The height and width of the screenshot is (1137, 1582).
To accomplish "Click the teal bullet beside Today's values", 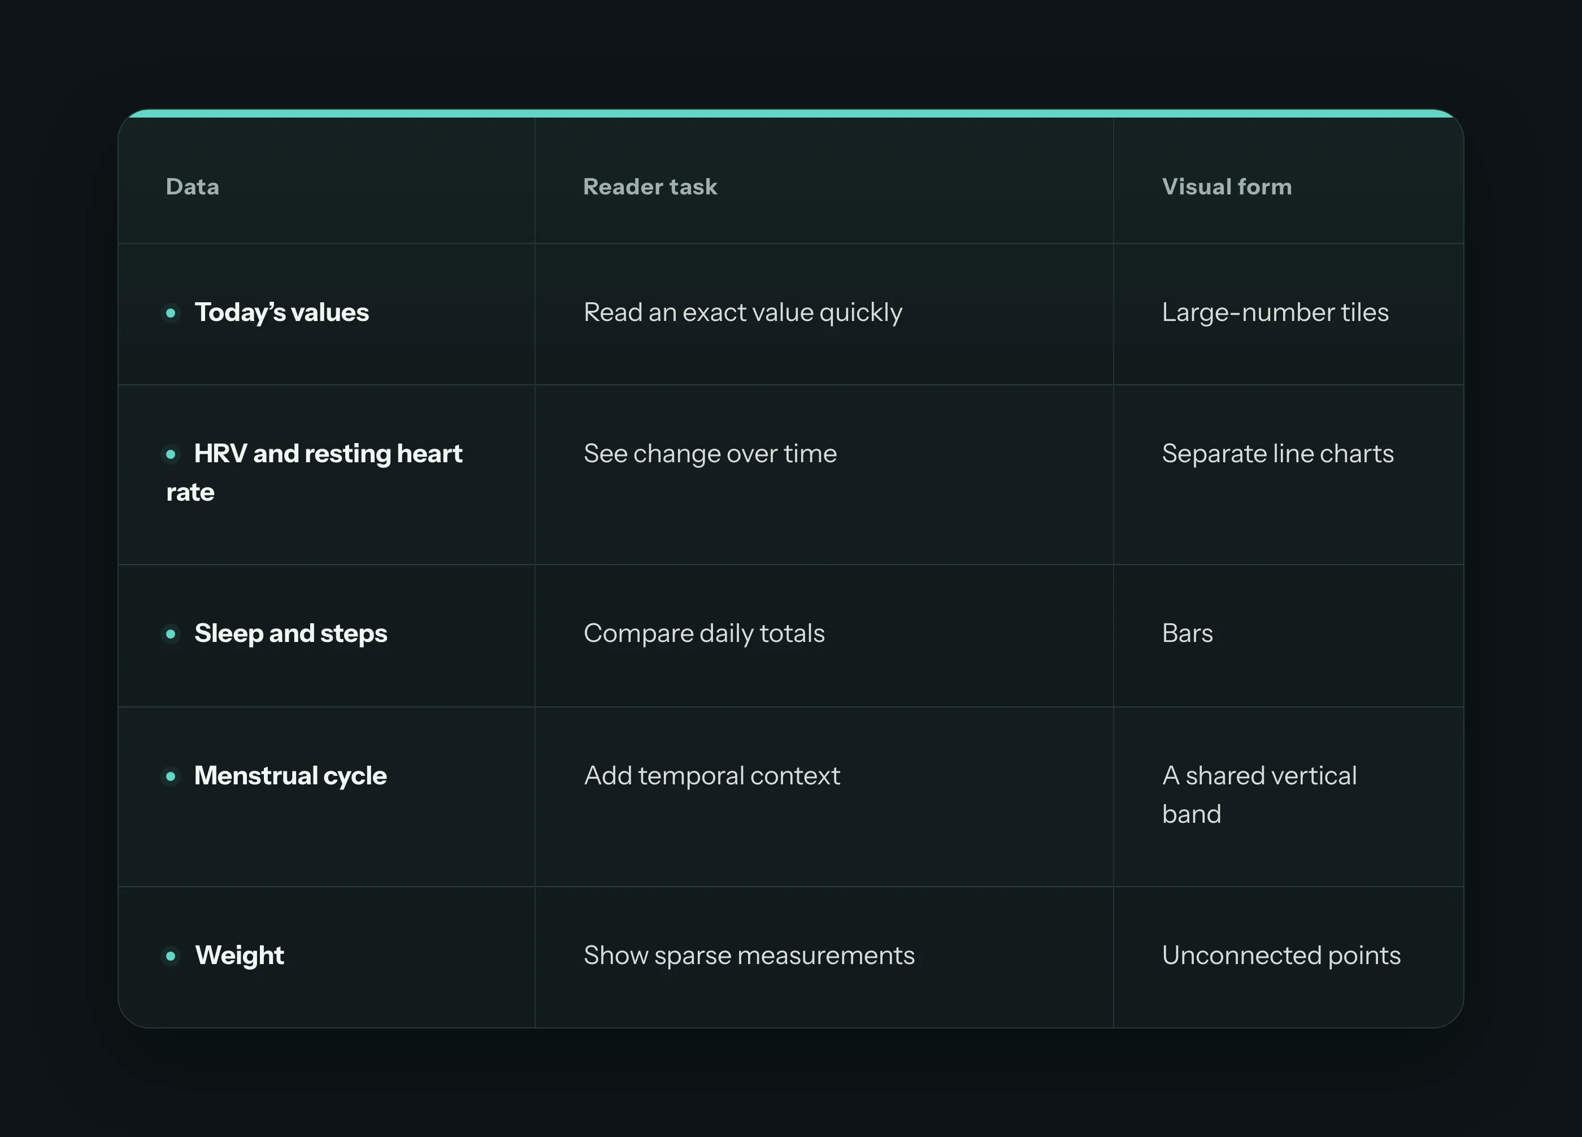I will click(171, 313).
